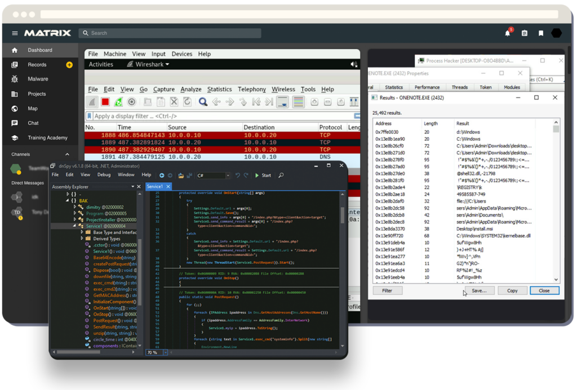The width and height of the screenshot is (577, 390).
Task: Open the Matrix hamburger menu
Action: tap(15, 33)
